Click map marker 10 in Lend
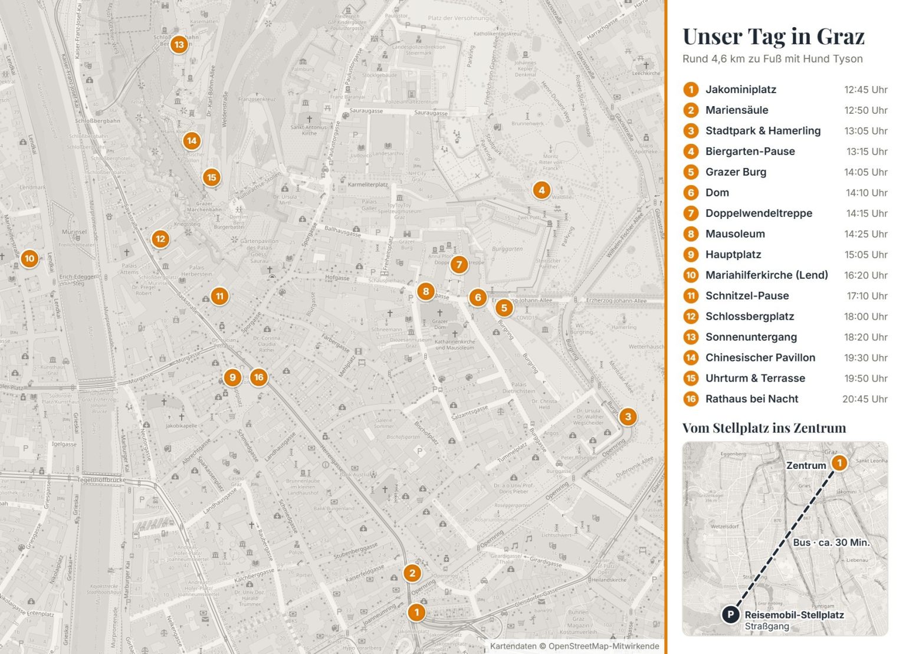The image size is (906, 654). 29,258
